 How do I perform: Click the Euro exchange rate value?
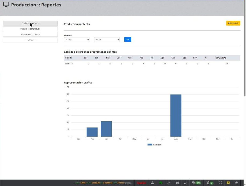[96, 183]
